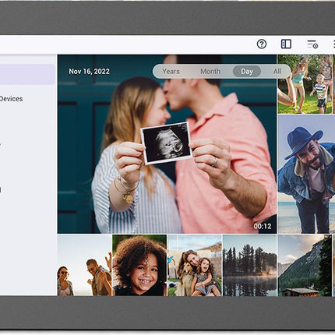Click the 00:12 video duration label
Viewport: 335px width, 335px height.
pyautogui.click(x=263, y=226)
